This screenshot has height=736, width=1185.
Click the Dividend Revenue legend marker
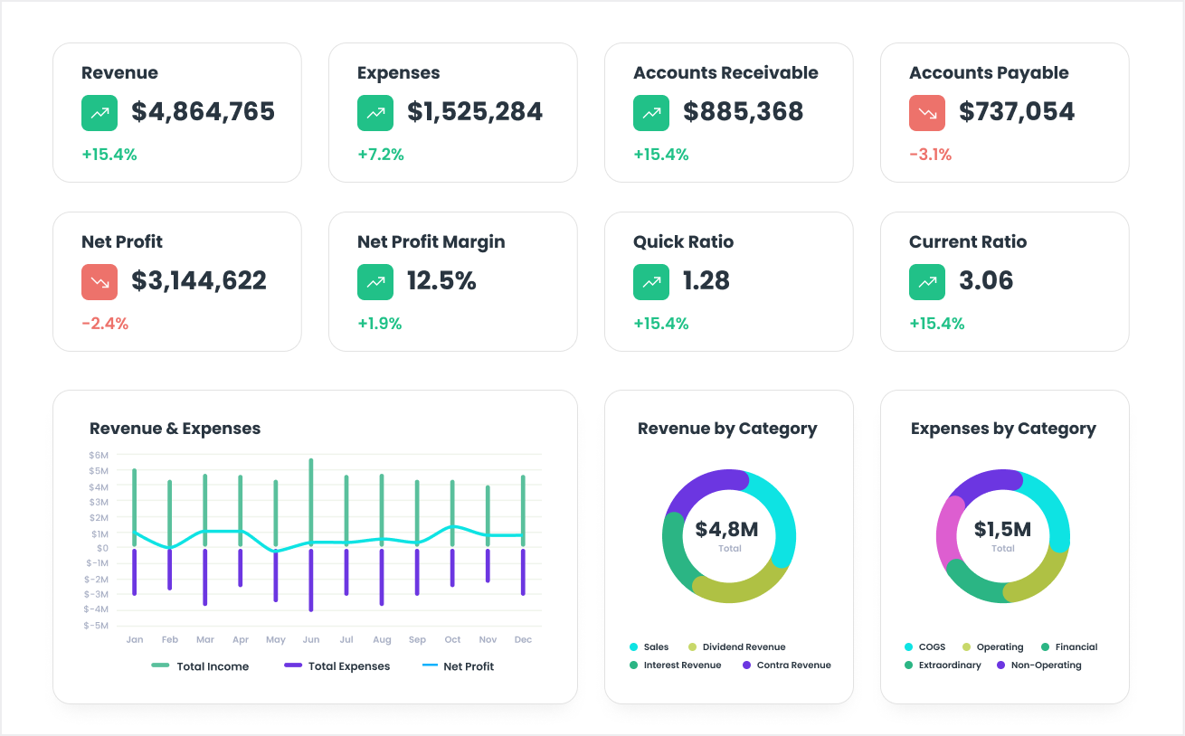point(740,646)
